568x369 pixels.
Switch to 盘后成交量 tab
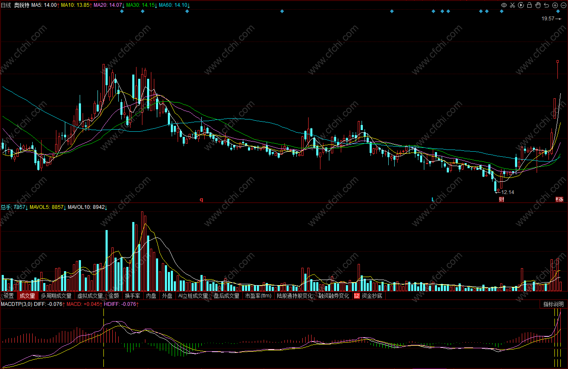(226, 296)
